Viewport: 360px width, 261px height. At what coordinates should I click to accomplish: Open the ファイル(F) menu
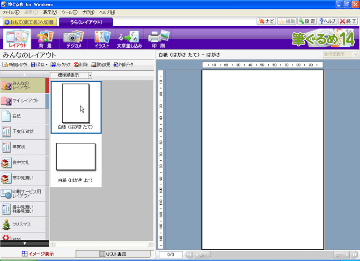[x=11, y=12]
